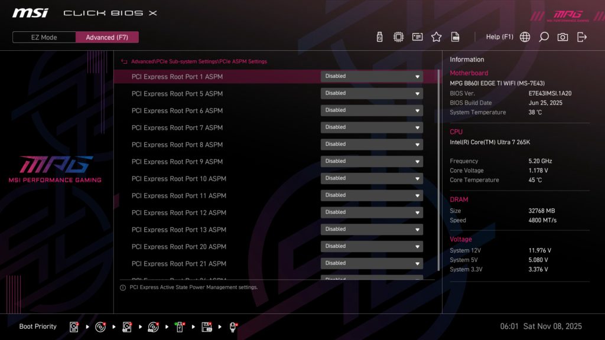605x340 pixels.
Task: Disable ASPM for Root Port 13
Action: [372, 229]
